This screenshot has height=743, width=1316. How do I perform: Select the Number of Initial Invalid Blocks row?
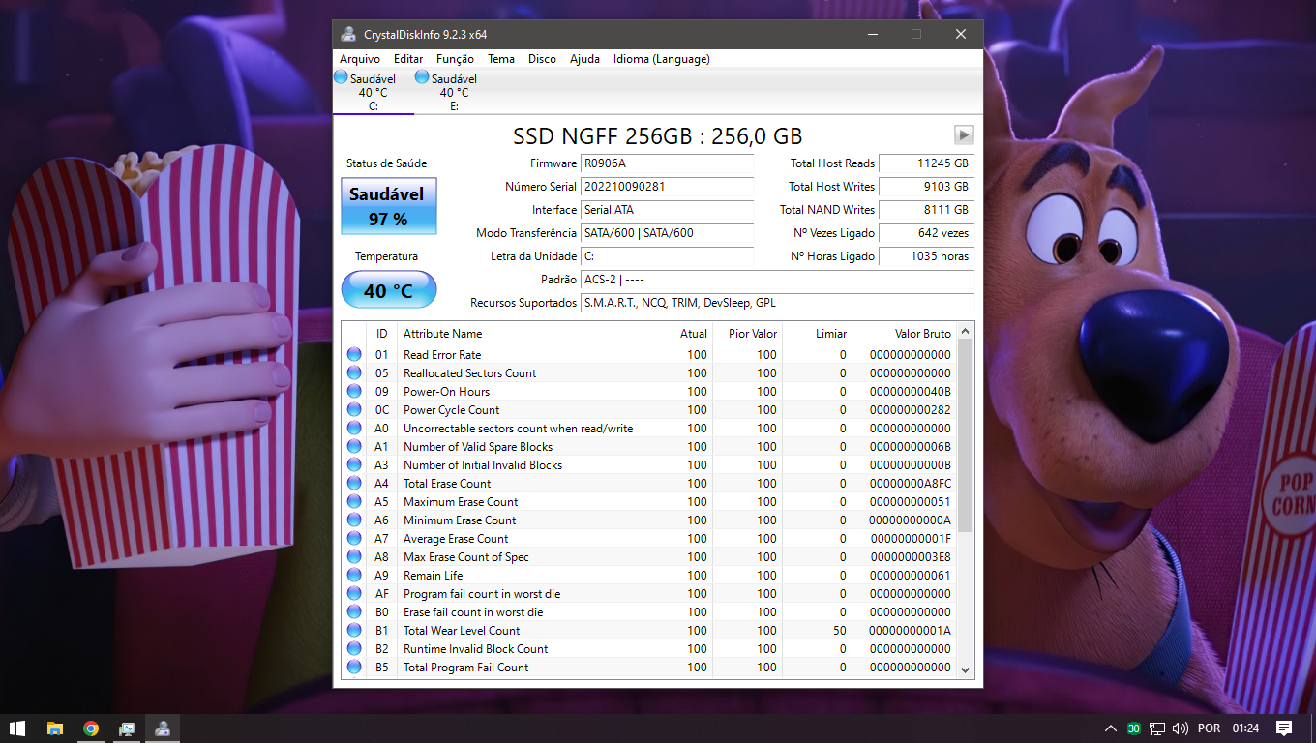(648, 465)
